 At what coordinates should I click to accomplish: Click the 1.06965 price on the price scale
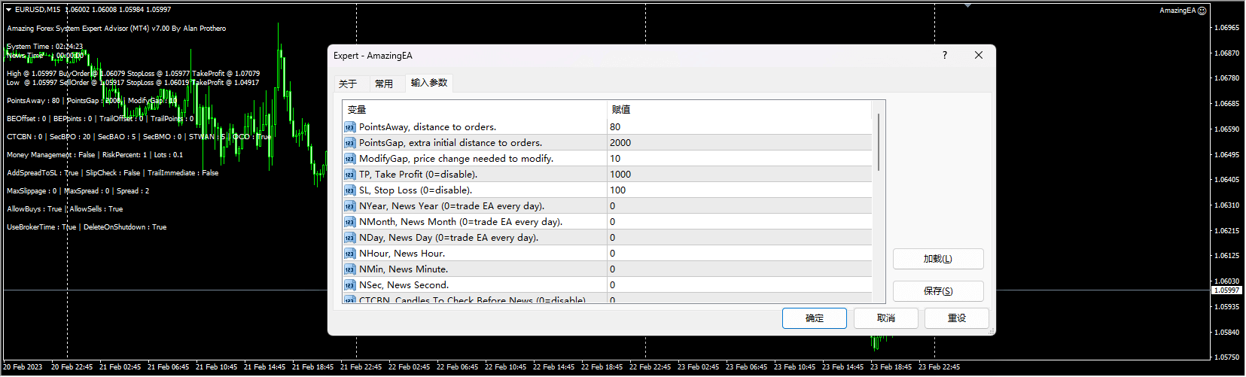point(1227,28)
